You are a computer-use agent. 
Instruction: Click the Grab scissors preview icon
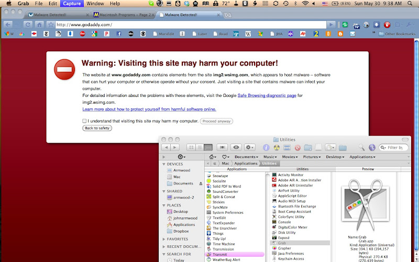click(365, 204)
